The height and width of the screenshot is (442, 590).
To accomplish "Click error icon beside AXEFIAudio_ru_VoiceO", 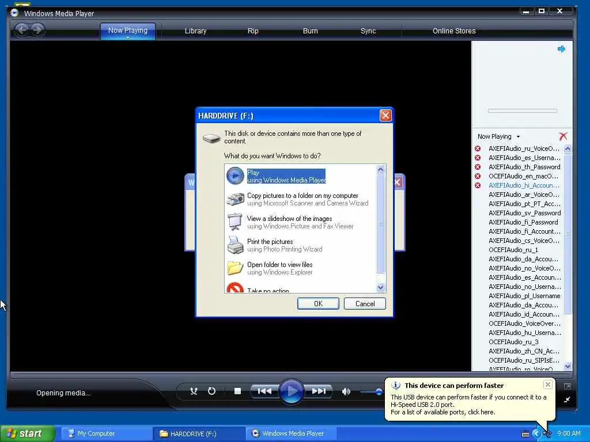I will pos(478,148).
